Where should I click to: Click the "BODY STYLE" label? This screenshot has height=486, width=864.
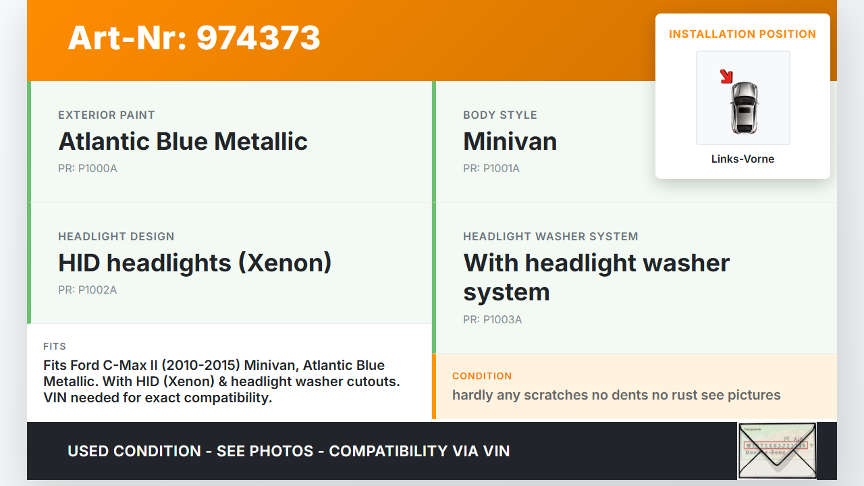500,115
